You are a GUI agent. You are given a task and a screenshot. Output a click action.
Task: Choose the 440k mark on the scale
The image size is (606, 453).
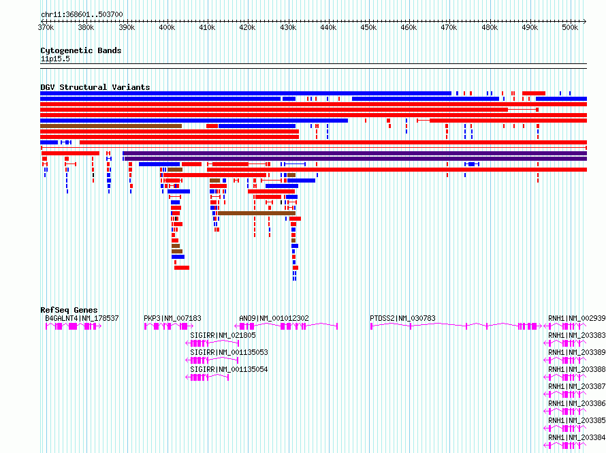(x=328, y=27)
